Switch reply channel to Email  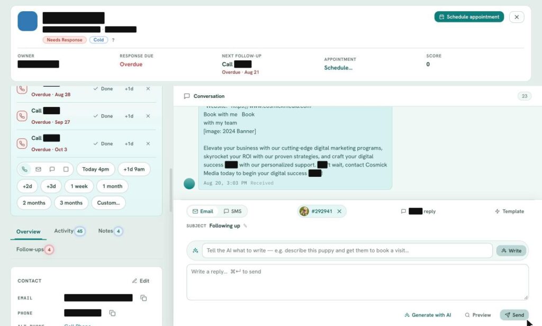click(x=203, y=211)
